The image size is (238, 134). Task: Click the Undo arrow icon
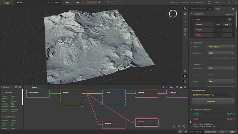pos(108,3)
